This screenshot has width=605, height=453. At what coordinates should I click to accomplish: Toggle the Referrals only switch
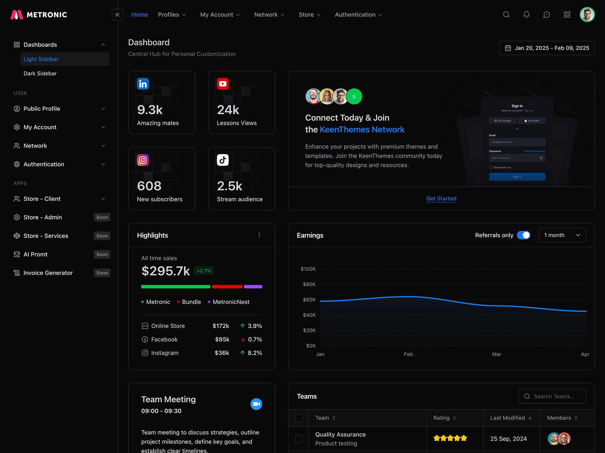point(524,235)
